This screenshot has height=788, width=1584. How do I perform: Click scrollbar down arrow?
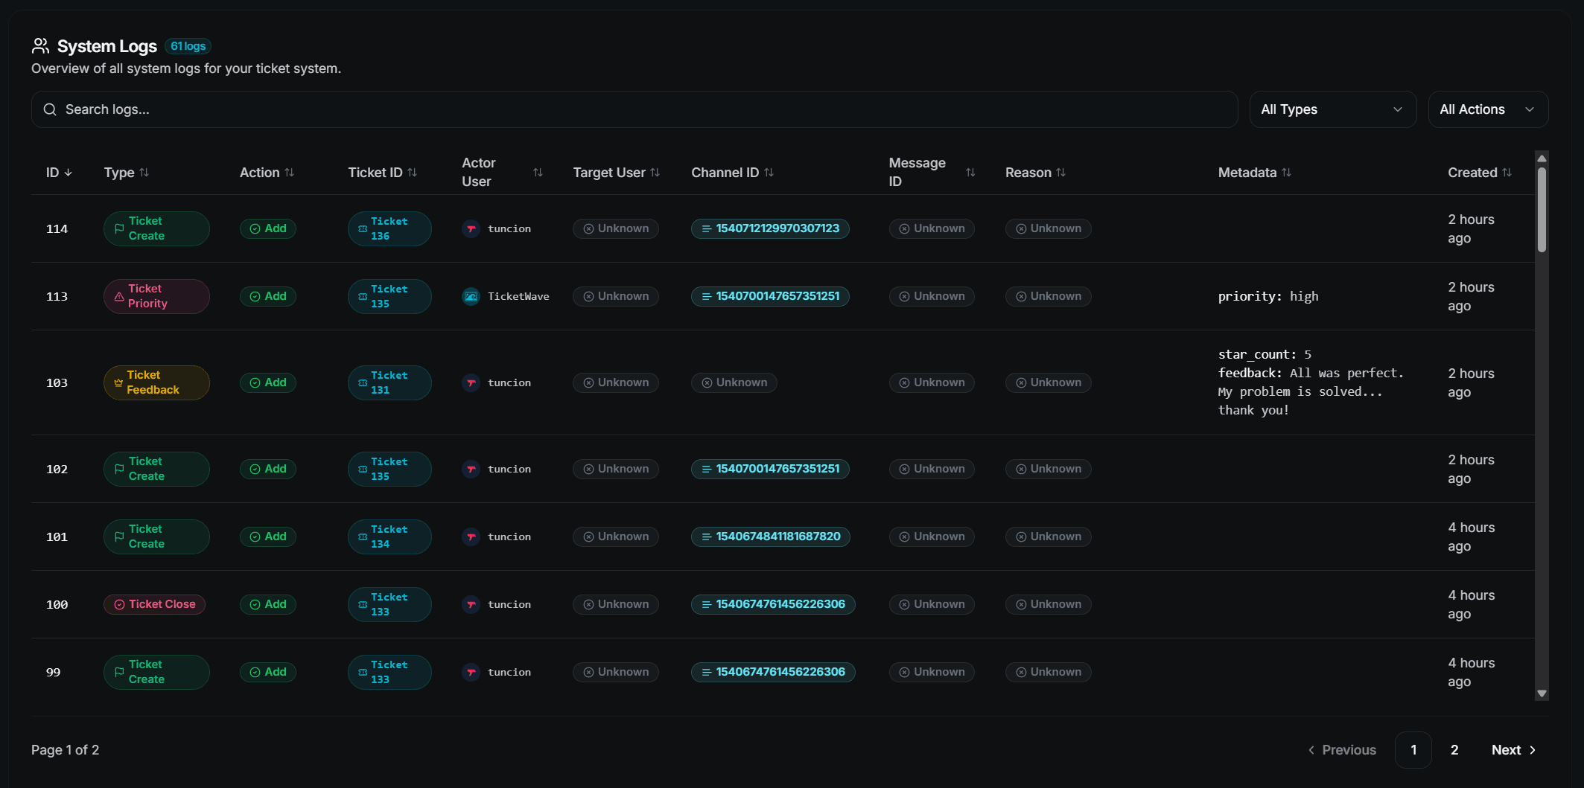1542,693
